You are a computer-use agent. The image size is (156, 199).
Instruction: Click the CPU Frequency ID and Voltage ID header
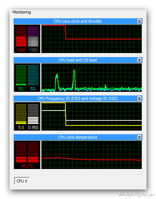pyautogui.click(x=78, y=98)
